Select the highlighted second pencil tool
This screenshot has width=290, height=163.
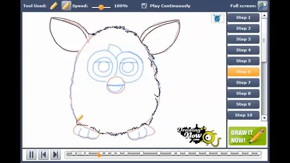[66, 6]
